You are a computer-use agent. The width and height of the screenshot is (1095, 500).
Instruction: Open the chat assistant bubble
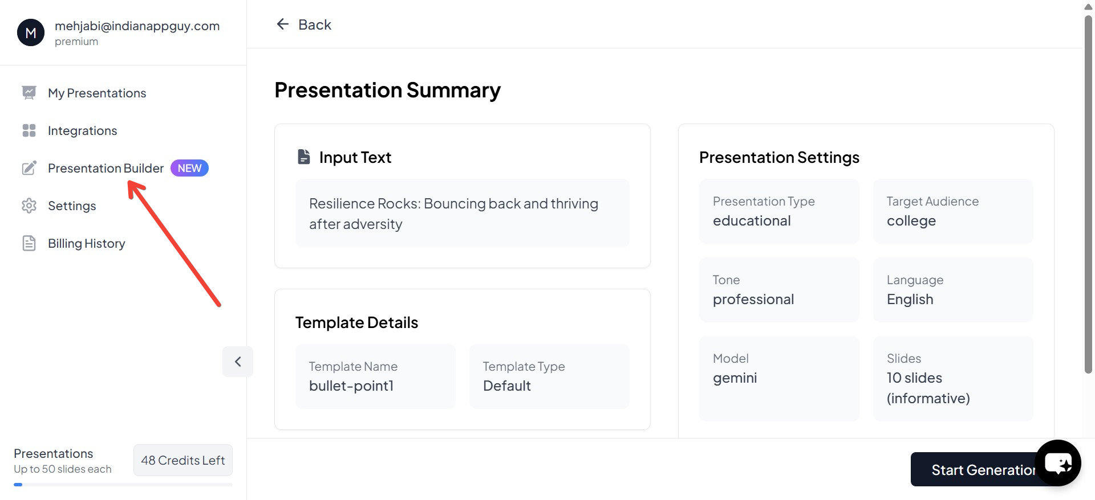click(x=1058, y=463)
